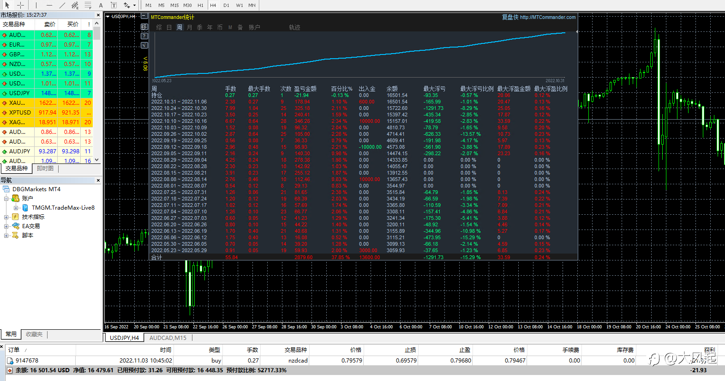Select USDJPY row in Market Watch
The image size is (725, 381).
(47, 93)
